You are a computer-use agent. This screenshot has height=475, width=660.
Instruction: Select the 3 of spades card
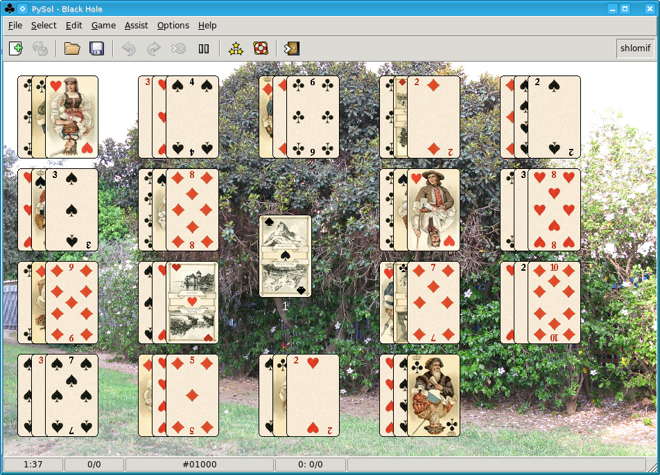click(71, 210)
